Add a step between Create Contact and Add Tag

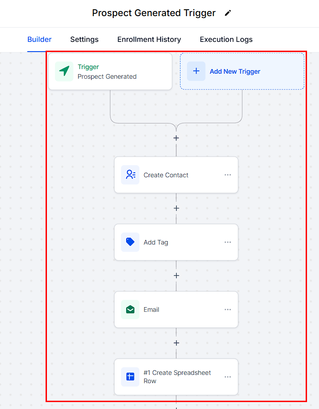pyautogui.click(x=176, y=208)
